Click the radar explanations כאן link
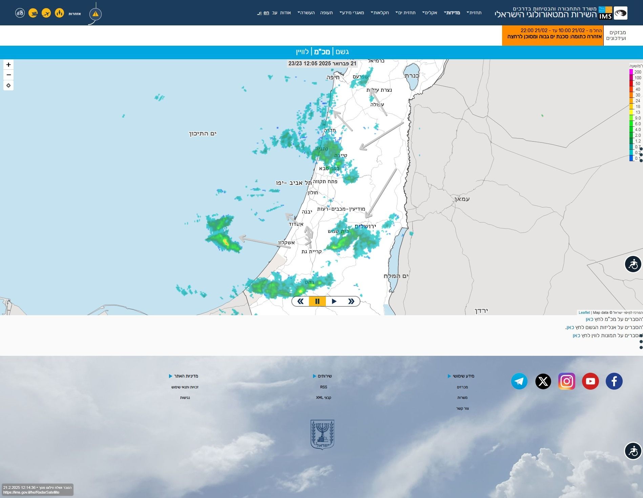This screenshot has height=498, width=643. 589,319
